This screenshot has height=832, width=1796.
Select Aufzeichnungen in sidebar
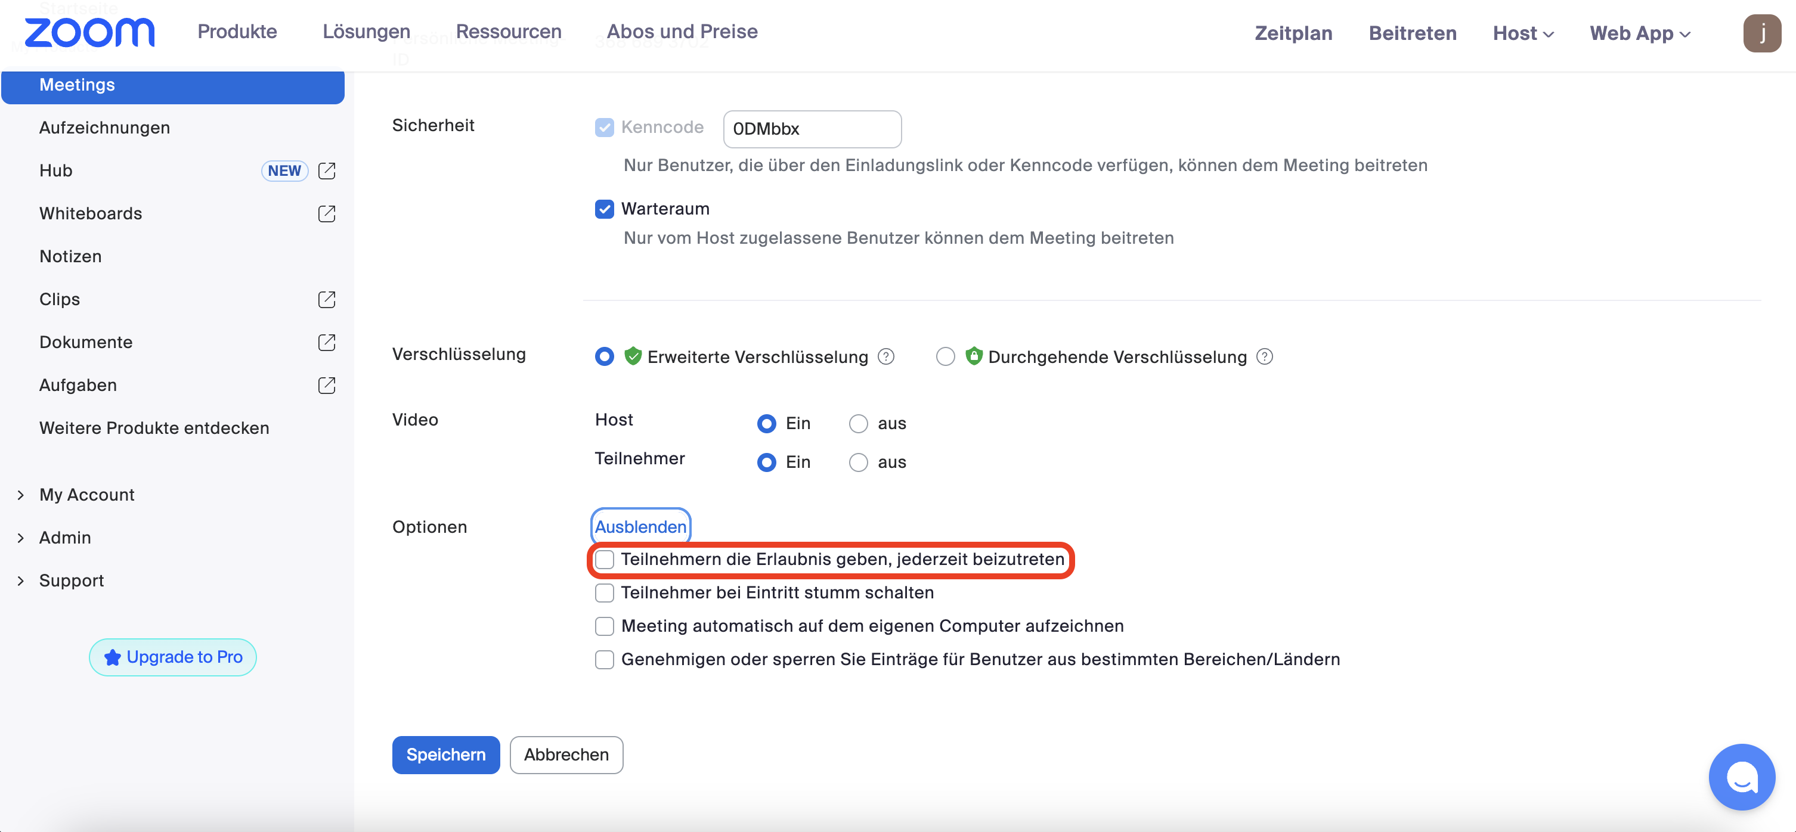[x=104, y=128]
